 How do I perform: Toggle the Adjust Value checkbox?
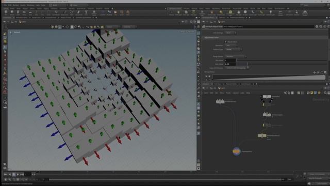[x=225, y=42]
